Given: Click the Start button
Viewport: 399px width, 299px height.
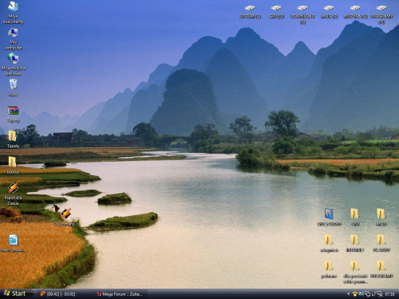Looking at the screenshot, I should (15, 293).
